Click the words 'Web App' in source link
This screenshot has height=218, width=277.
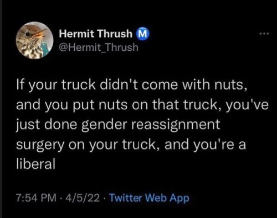[167, 198]
